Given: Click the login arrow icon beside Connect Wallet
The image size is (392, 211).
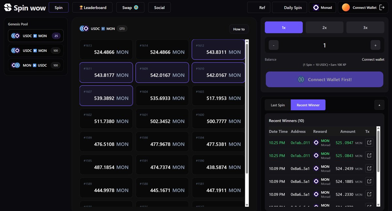Looking at the screenshot, I should [x=382, y=8].
